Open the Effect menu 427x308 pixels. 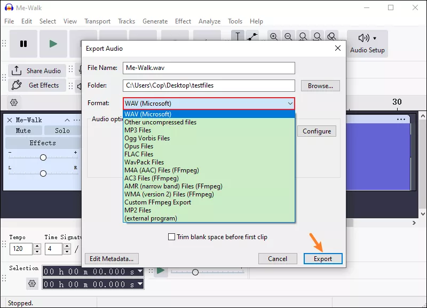coord(183,21)
